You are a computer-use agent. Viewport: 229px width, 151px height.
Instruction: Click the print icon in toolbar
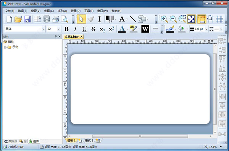[55, 19]
